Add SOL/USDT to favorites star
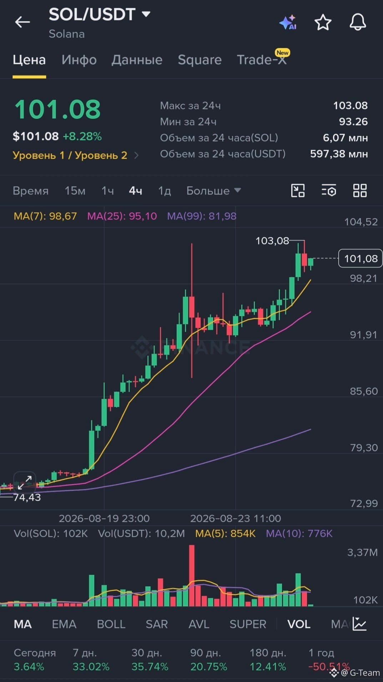The image size is (383, 682). point(323,22)
